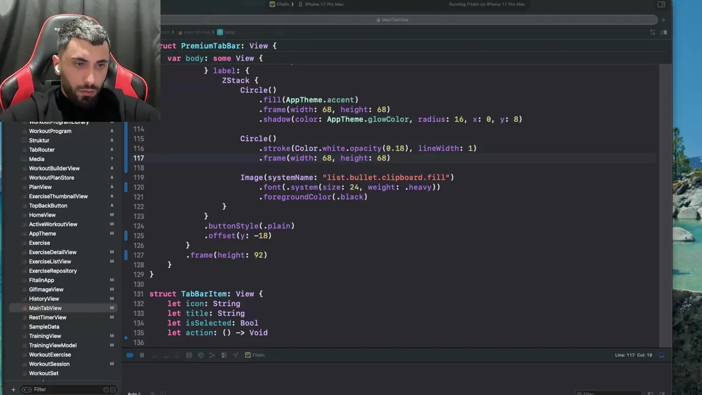Open the editor layout options icon
702x395 pixels.
[664, 32]
